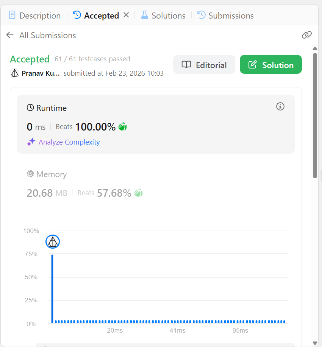Viewport: 322px width, 347px height.
Task: Click the back arrow beside All Submissions
Action: 10,35
